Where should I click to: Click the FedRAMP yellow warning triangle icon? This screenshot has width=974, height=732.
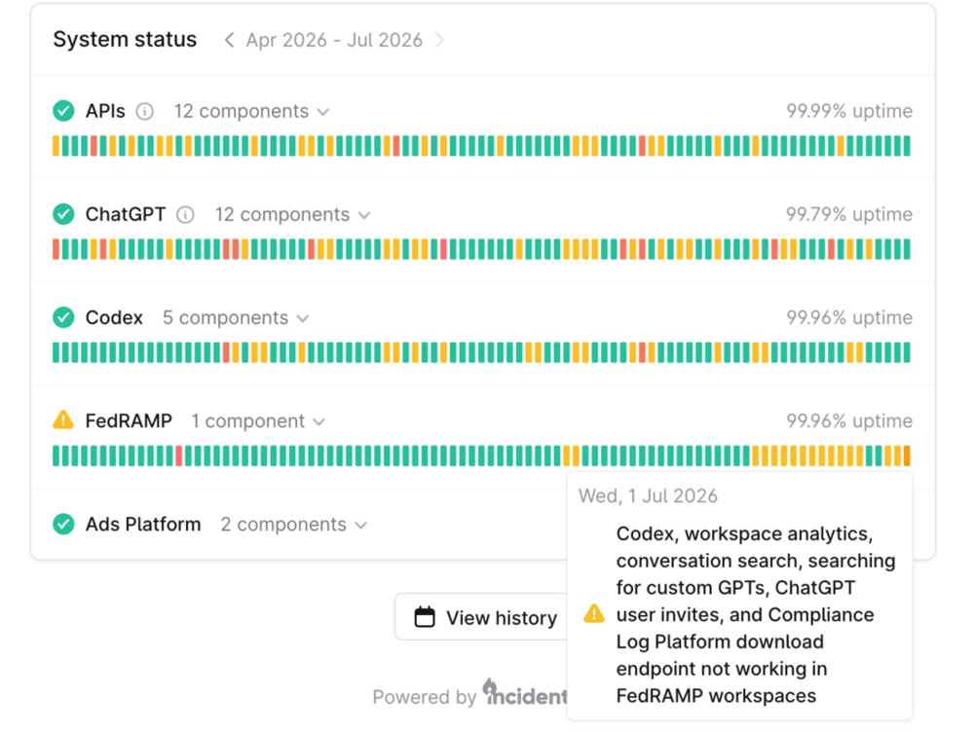click(x=63, y=421)
